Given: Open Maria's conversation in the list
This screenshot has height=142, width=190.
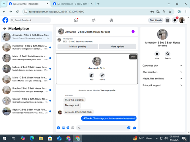Looking at the screenshot, I should click(27, 58).
